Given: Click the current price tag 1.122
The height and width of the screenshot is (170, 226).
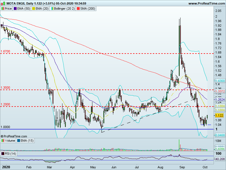Looking at the screenshot, I should click(x=219, y=115).
